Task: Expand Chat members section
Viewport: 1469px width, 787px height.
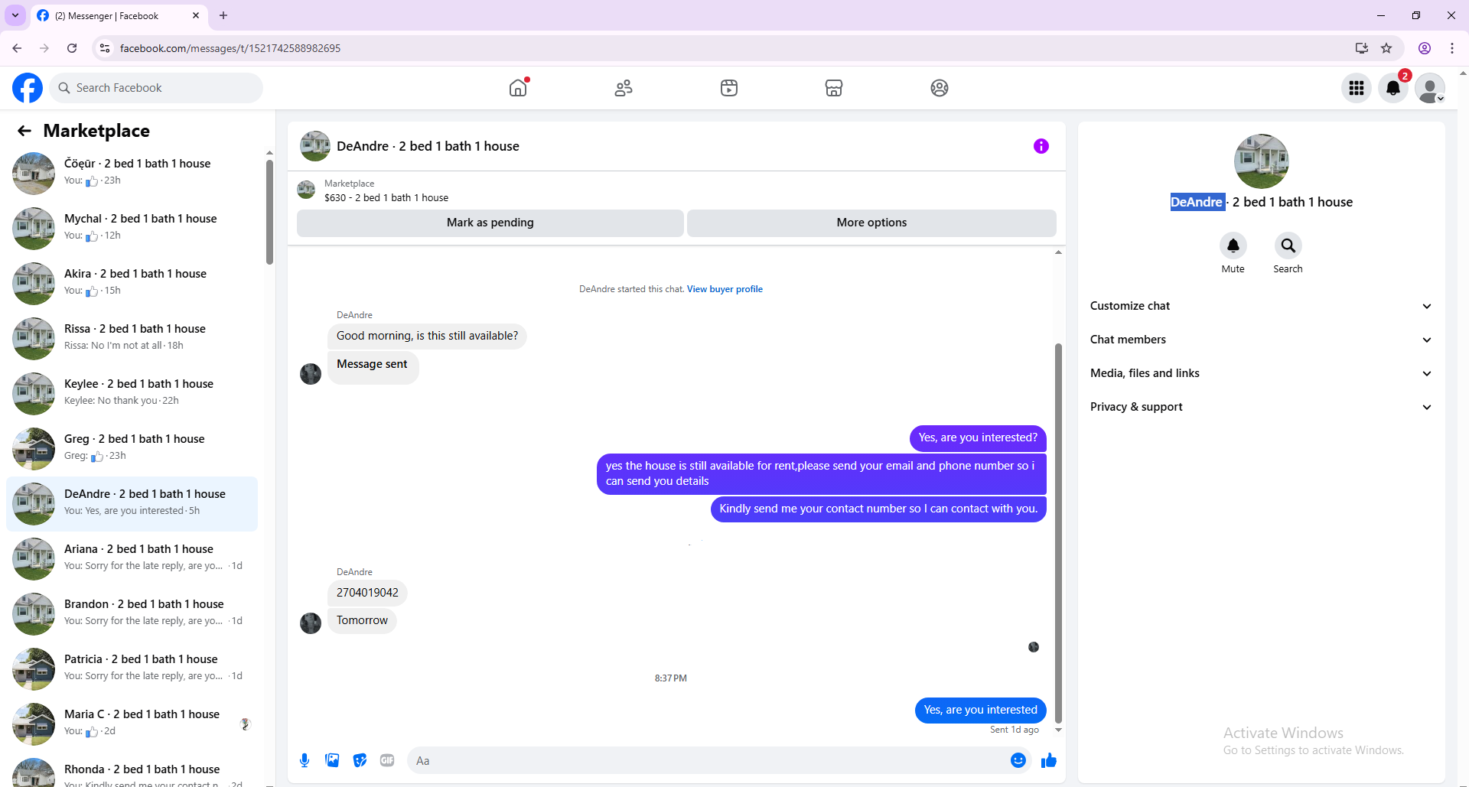Action: [x=1261, y=340]
